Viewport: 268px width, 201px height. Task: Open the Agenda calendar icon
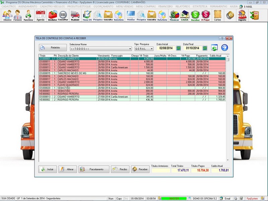pos(41,15)
